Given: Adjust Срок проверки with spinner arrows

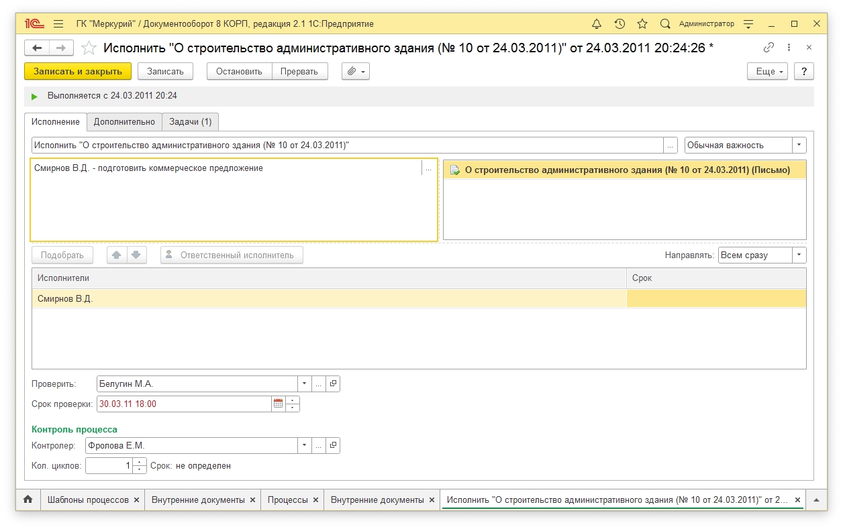Looking at the screenshot, I should (293, 404).
